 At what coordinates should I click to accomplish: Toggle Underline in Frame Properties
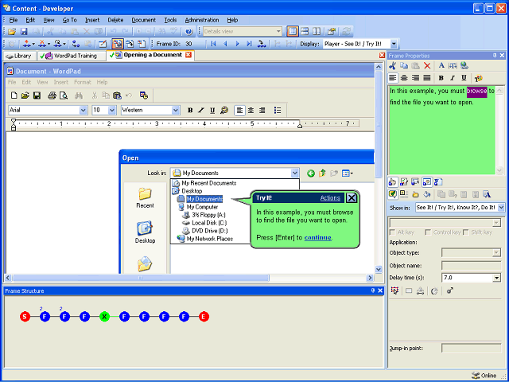pos(464,78)
